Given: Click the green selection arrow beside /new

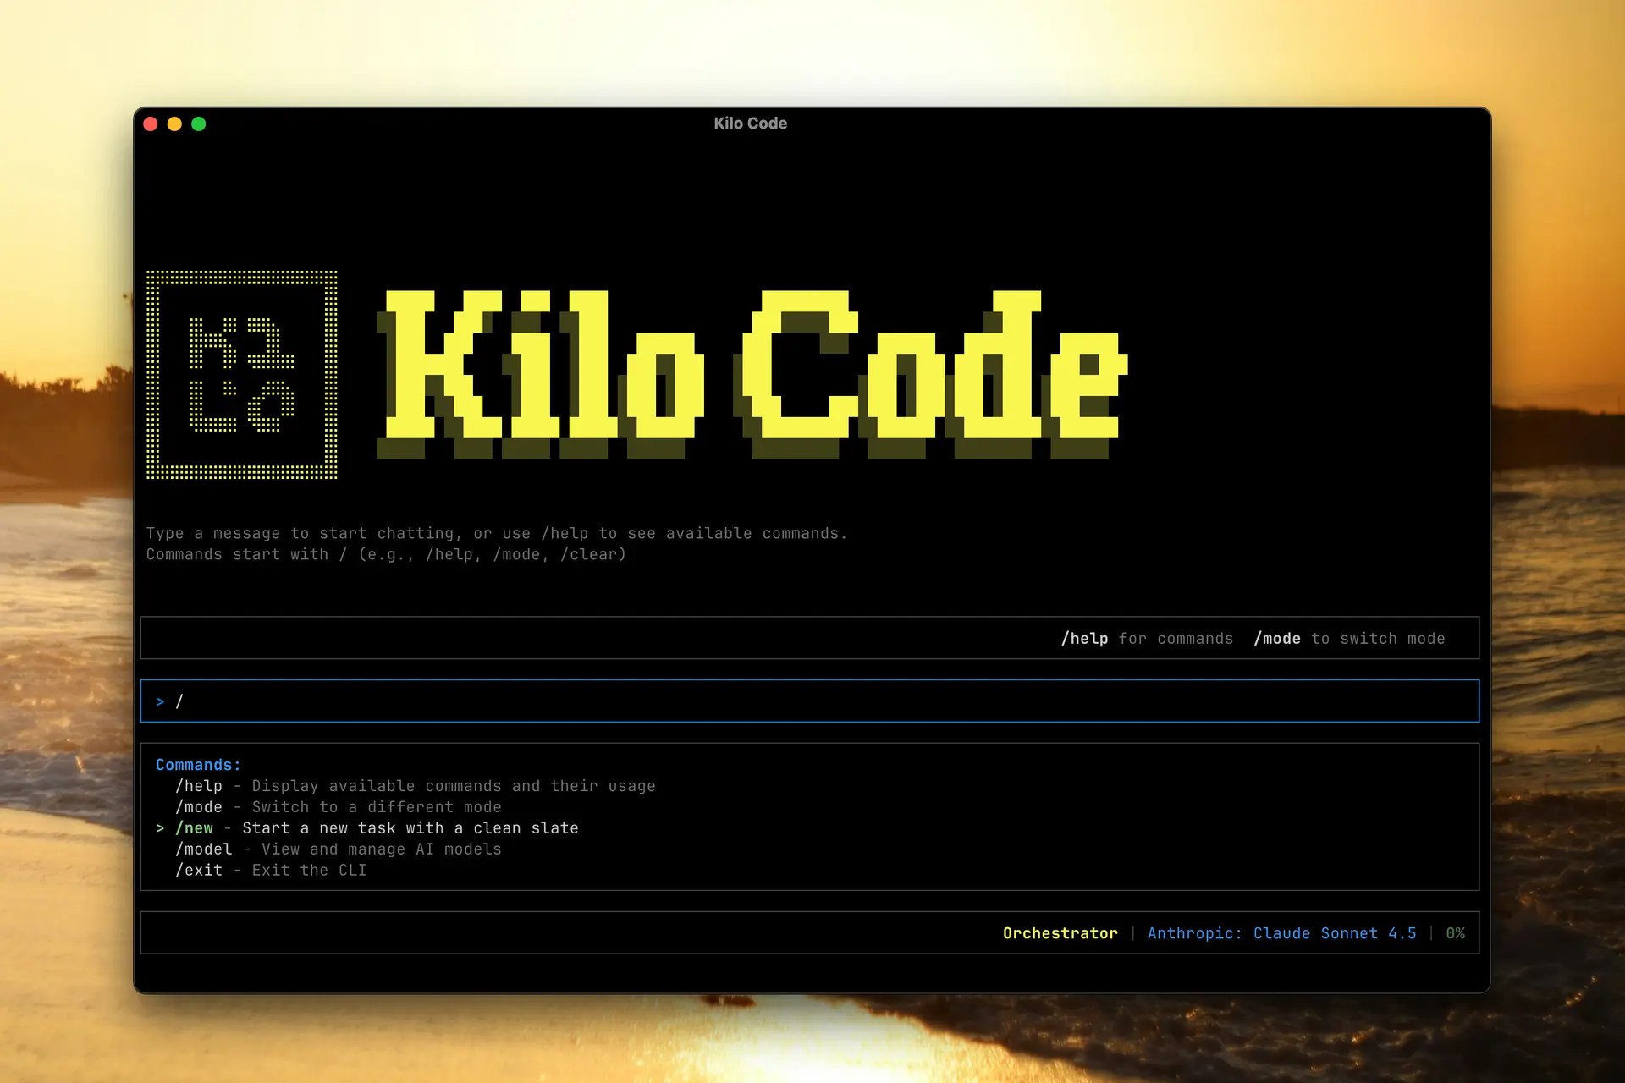Looking at the screenshot, I should pyautogui.click(x=160, y=827).
